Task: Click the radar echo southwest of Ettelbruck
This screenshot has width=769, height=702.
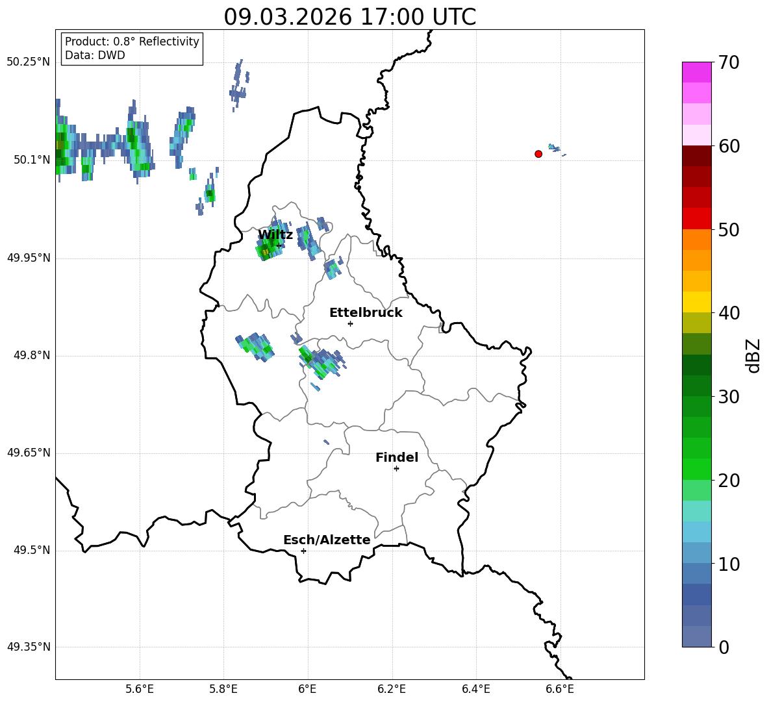Action: click(320, 362)
